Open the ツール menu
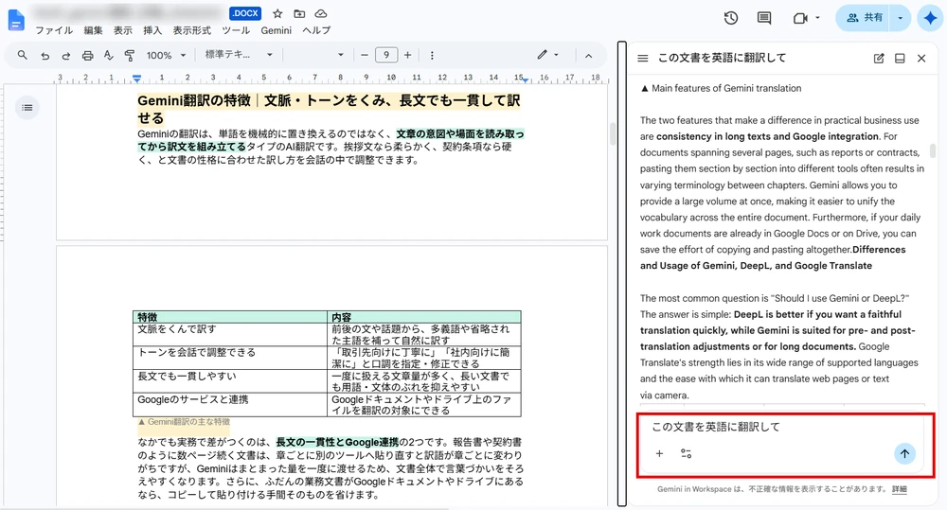947x510 pixels. point(236,30)
